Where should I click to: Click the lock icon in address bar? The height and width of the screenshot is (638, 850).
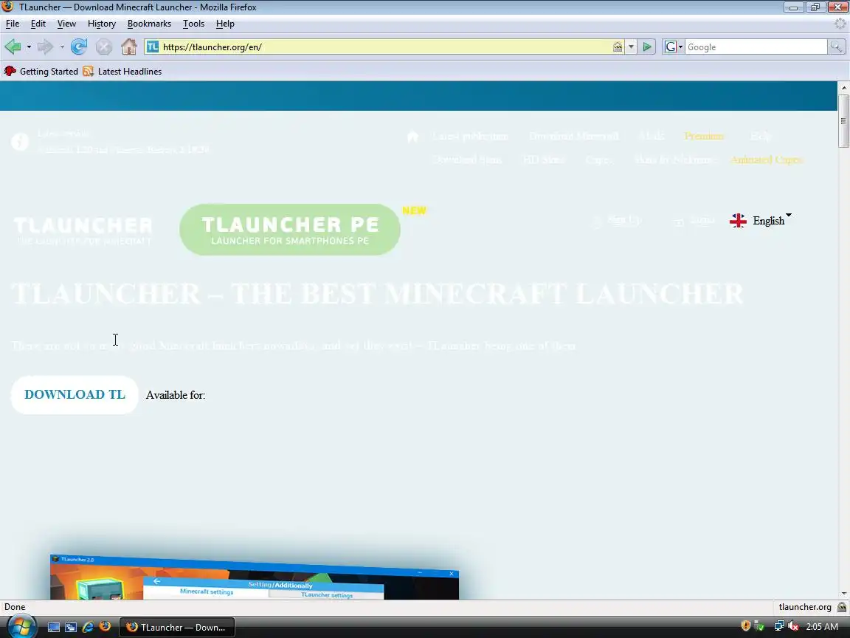coord(618,47)
